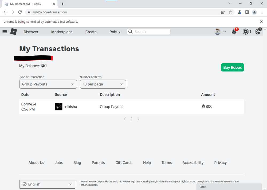Go to next transactions page
Image resolution: width=267 pixels, height=190 pixels.
tap(138, 119)
